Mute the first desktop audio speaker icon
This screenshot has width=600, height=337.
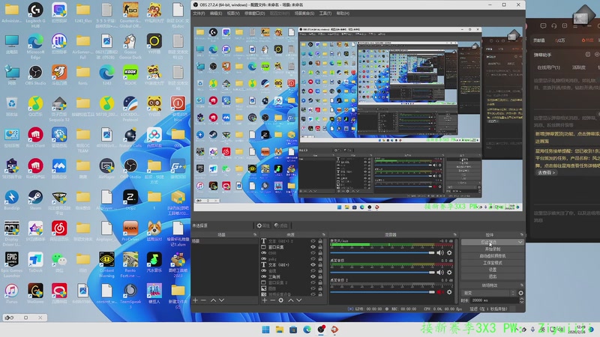coord(440,273)
